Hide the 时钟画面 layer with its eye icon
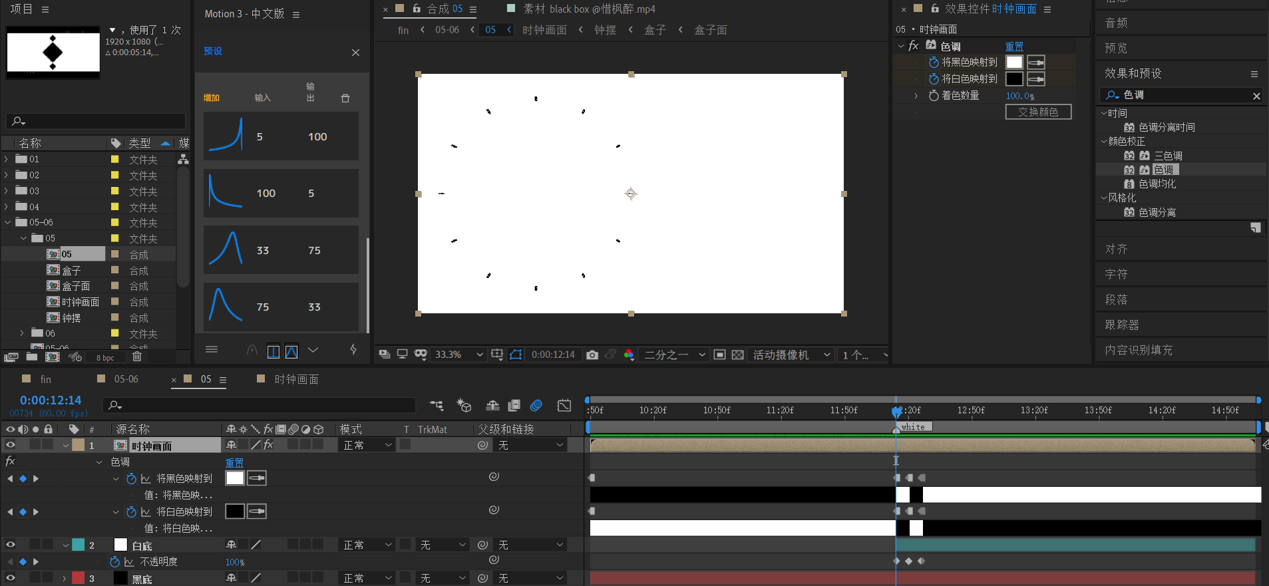The width and height of the screenshot is (1269, 586). [11, 445]
